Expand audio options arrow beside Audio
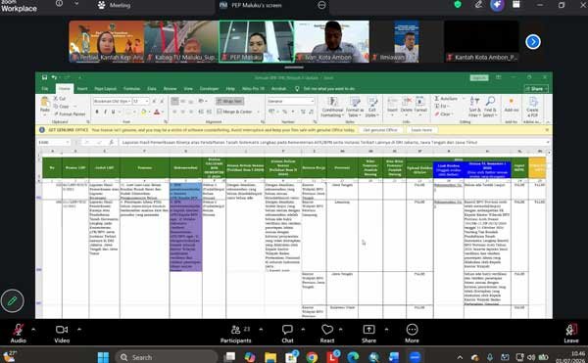 pos(33,330)
